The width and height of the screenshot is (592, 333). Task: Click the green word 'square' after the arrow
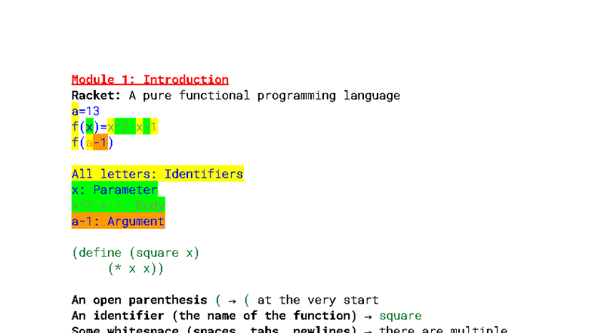point(400,316)
